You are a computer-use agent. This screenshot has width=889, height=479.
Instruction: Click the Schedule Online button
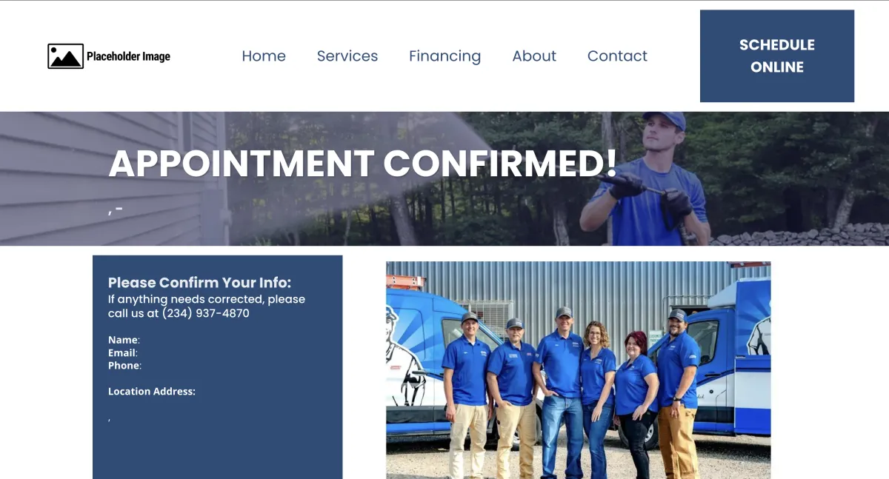click(x=777, y=56)
